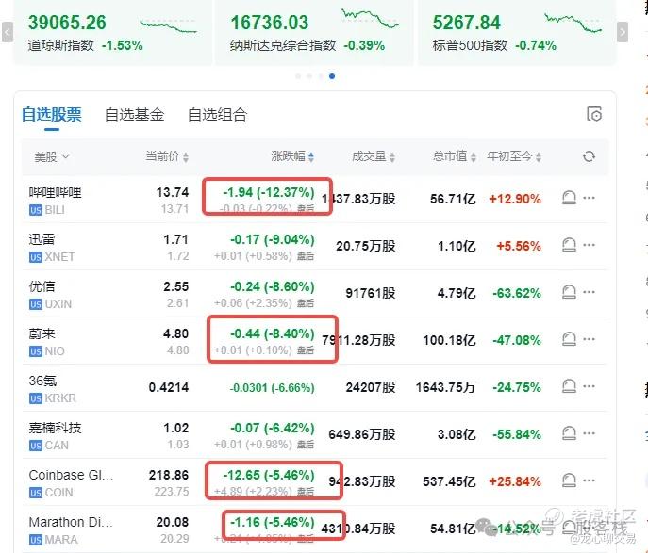Set price alert bell for 蔚来

(569, 339)
